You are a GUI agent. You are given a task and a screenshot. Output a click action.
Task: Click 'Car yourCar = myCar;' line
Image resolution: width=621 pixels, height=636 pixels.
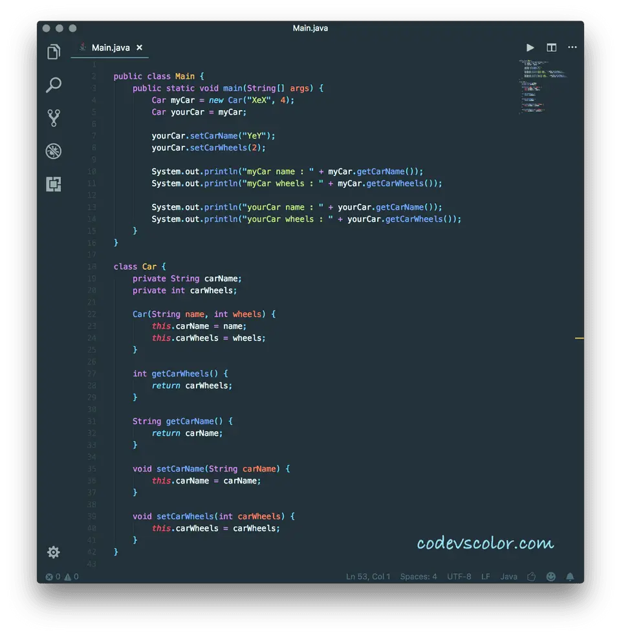point(199,112)
